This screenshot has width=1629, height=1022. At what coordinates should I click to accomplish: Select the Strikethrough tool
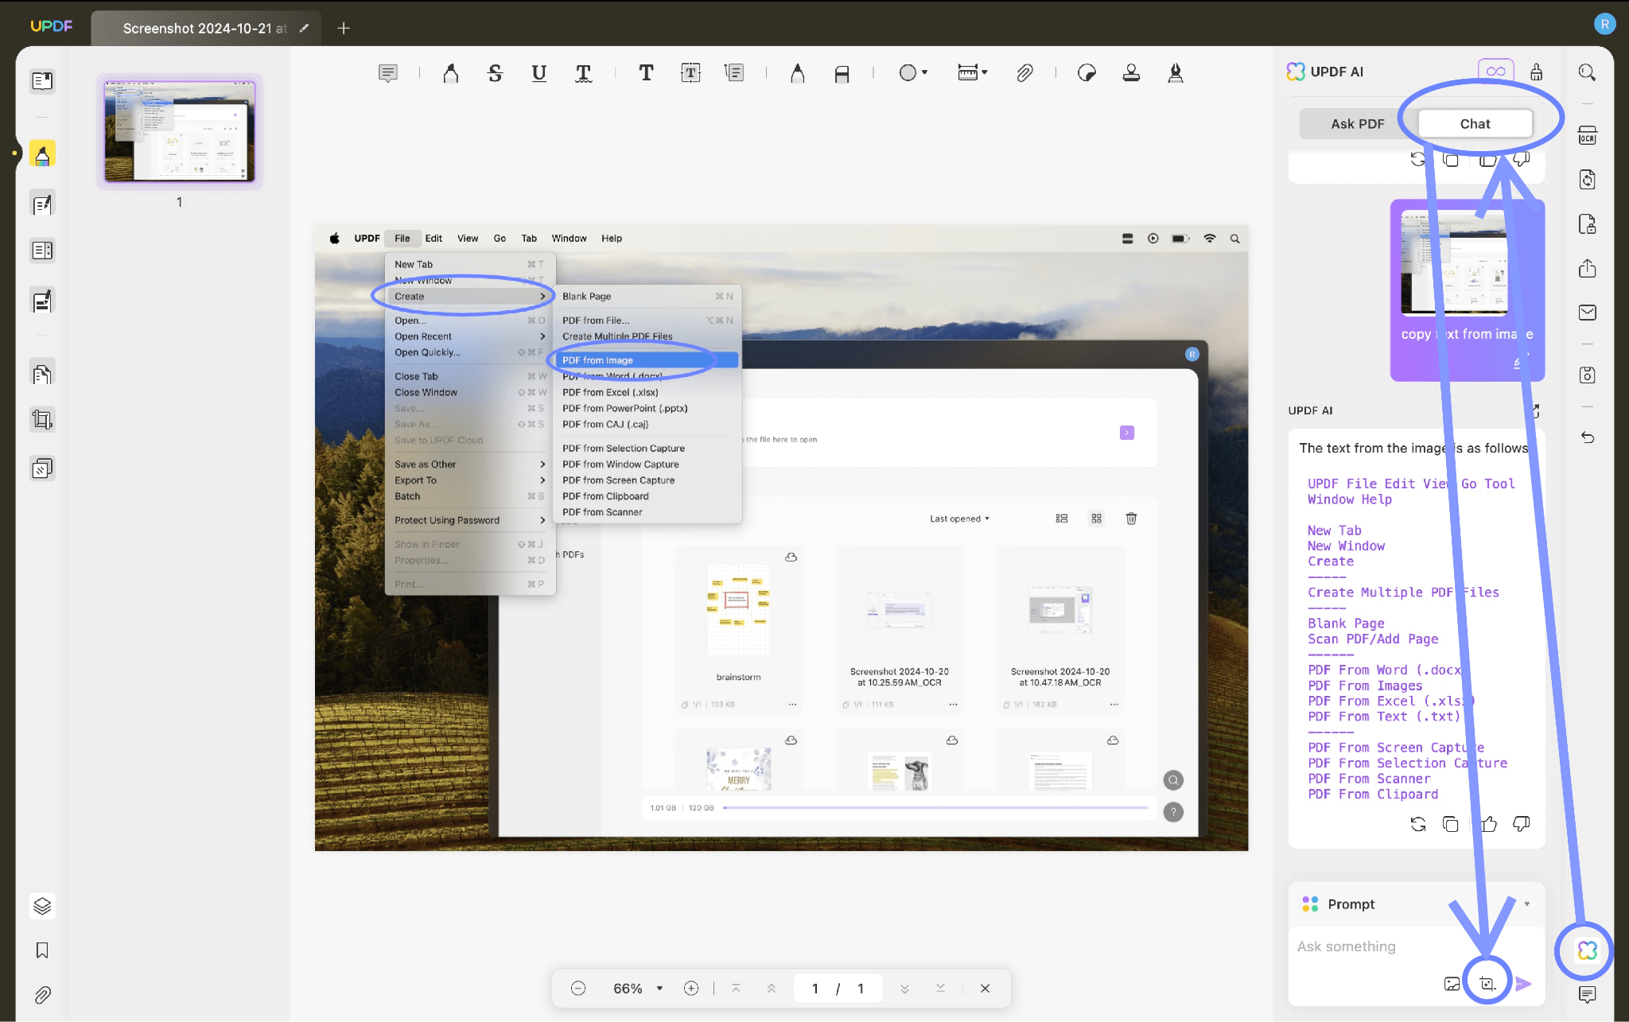(x=495, y=73)
